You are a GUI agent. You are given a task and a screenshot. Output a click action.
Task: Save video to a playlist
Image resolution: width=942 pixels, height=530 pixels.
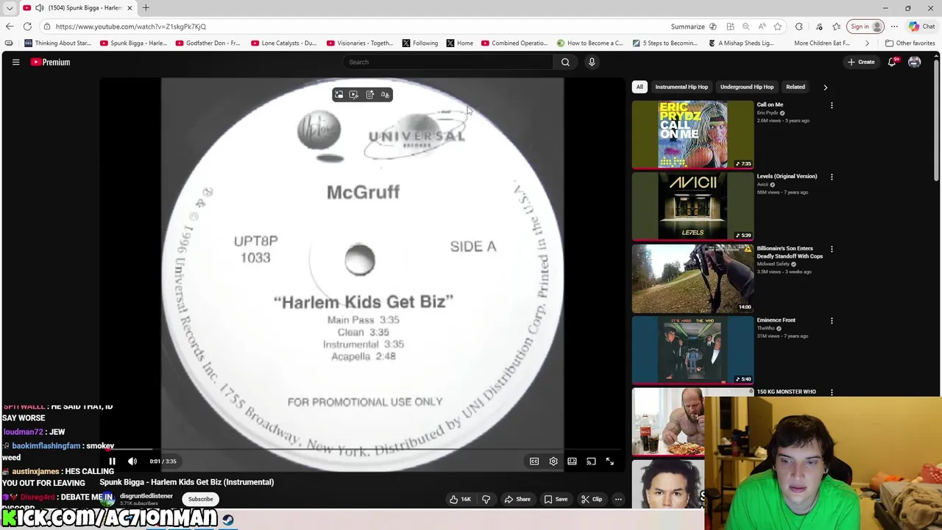(x=556, y=499)
